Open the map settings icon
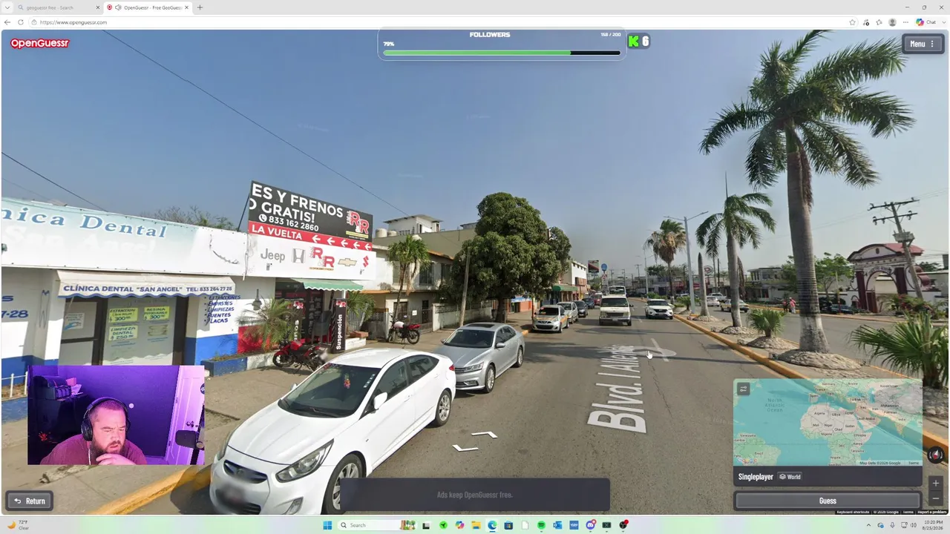950x534 pixels. (743, 389)
